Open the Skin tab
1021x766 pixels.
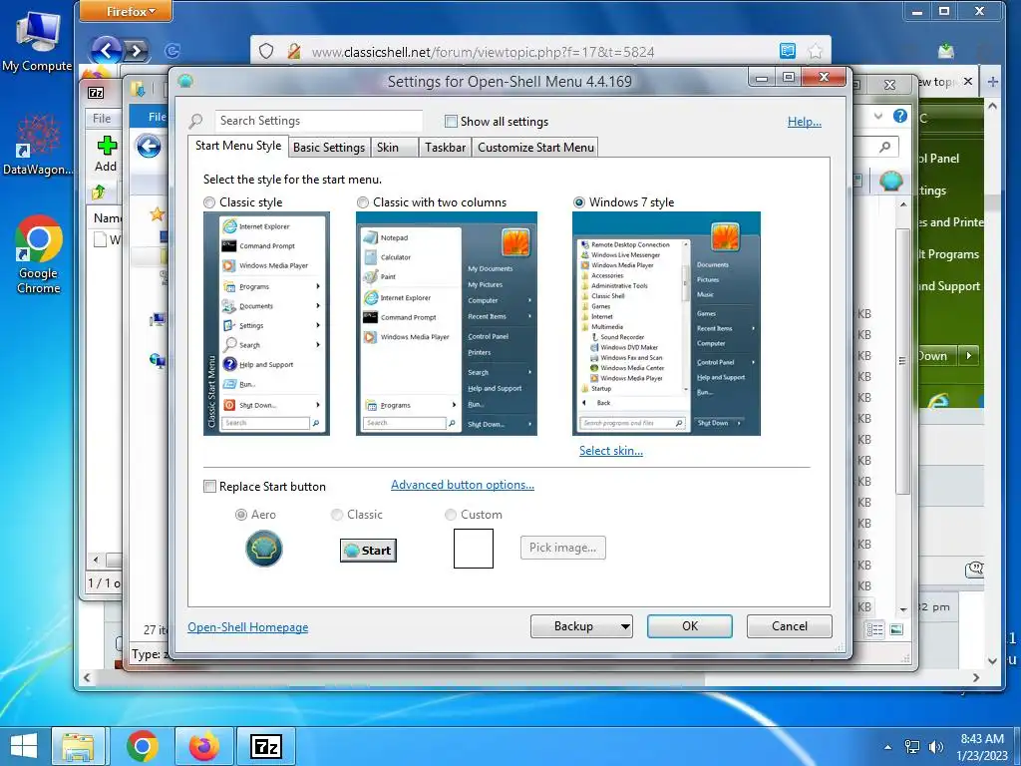coord(394,148)
